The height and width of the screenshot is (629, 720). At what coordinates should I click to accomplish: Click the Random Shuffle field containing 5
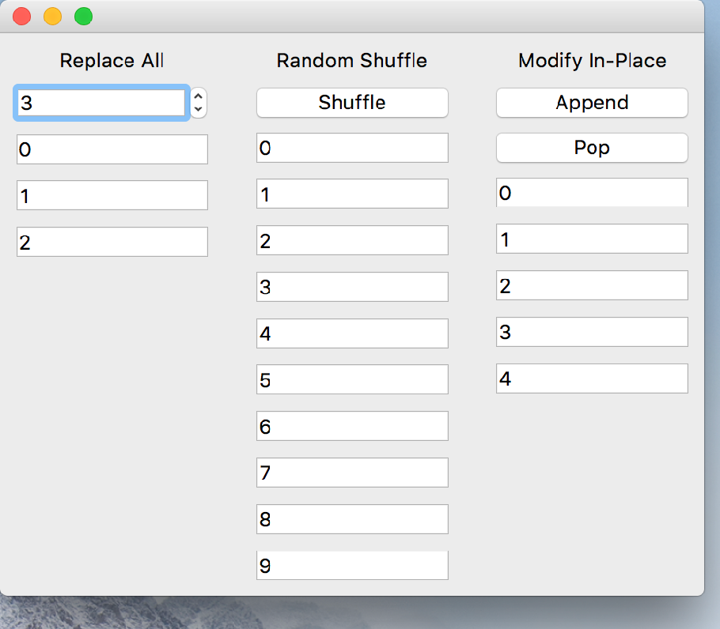352,379
